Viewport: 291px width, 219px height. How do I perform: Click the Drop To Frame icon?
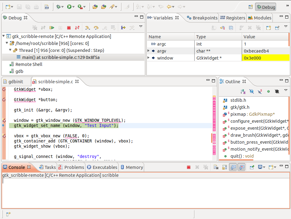click(x=113, y=28)
